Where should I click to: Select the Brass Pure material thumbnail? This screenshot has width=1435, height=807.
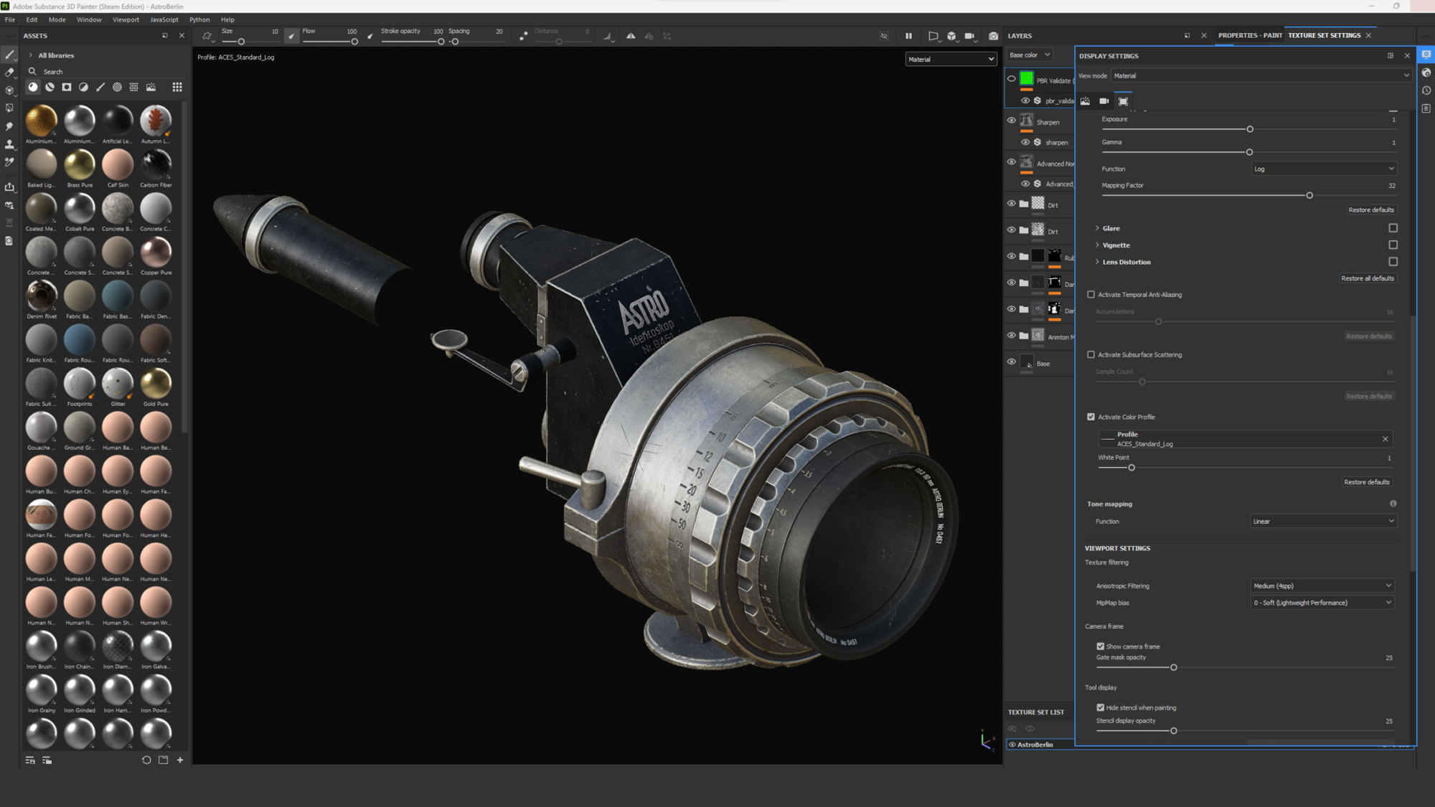[x=79, y=165]
